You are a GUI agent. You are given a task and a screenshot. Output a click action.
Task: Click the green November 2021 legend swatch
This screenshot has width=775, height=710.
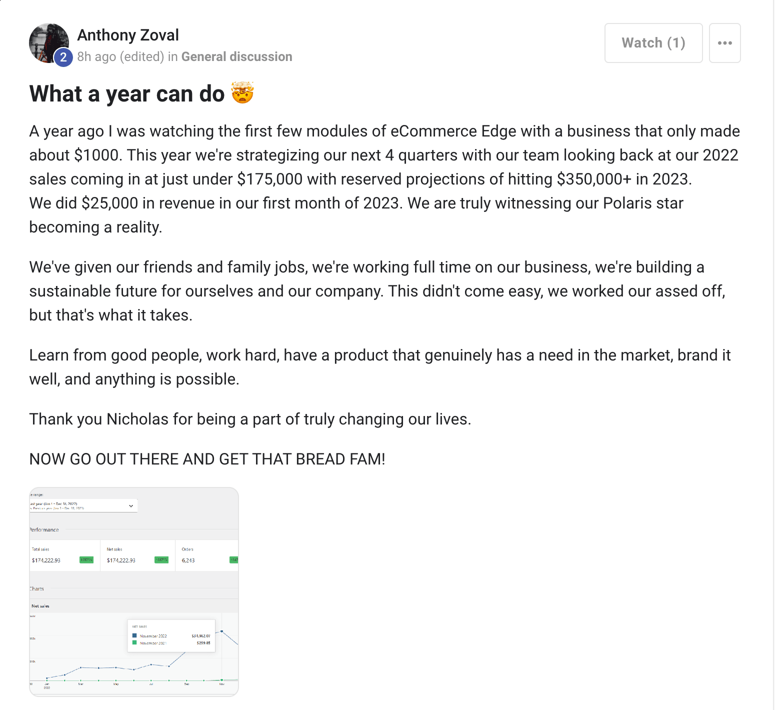(x=134, y=642)
